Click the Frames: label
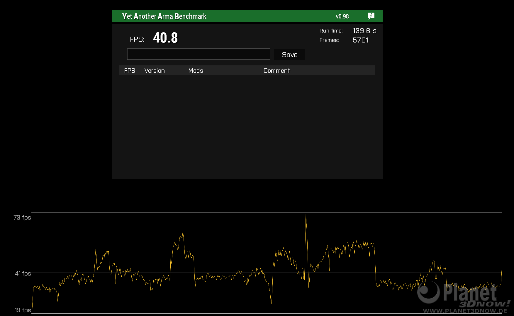 [329, 40]
